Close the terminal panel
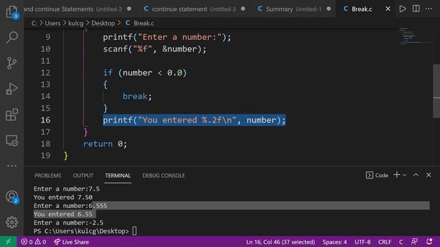Viewport: 440px width, 247px height. (x=428, y=175)
